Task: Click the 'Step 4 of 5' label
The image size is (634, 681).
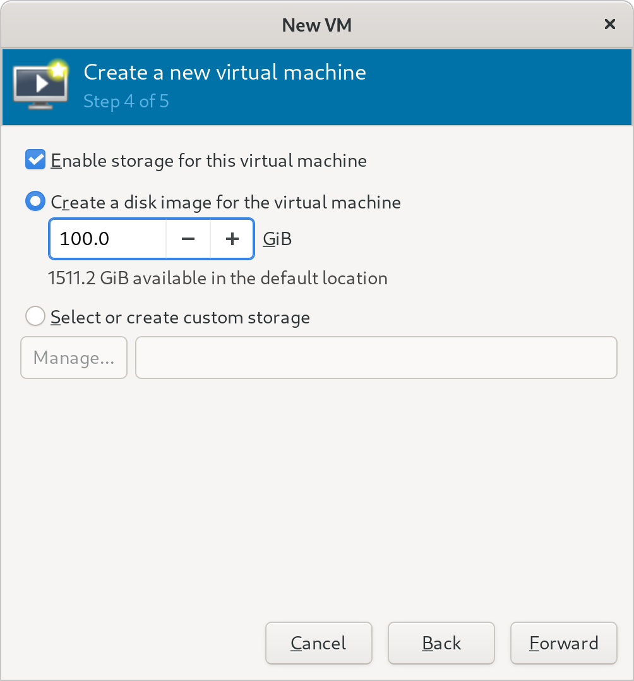Action: point(126,101)
